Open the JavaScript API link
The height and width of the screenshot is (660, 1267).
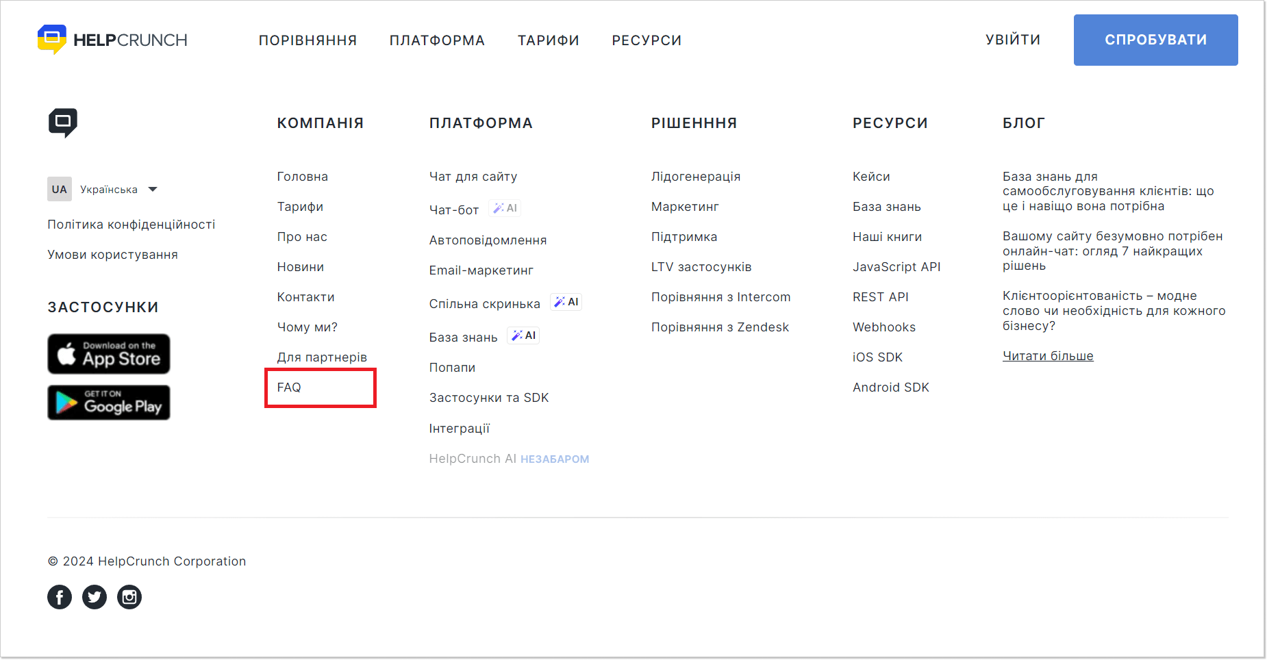point(896,267)
